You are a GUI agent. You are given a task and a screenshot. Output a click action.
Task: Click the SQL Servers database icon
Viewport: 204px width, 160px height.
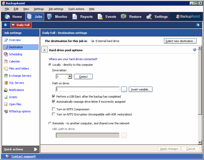6,83
